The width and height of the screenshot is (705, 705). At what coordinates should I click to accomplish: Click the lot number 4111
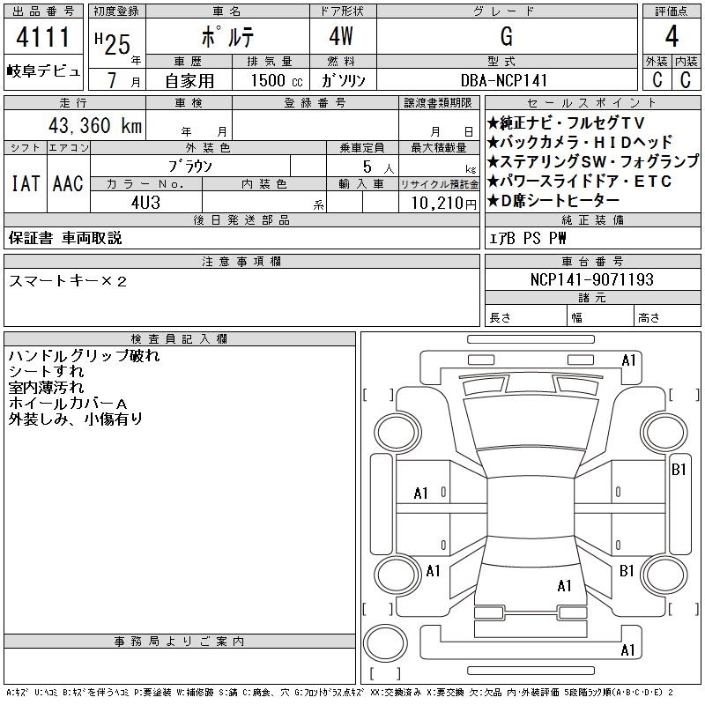click(x=43, y=37)
